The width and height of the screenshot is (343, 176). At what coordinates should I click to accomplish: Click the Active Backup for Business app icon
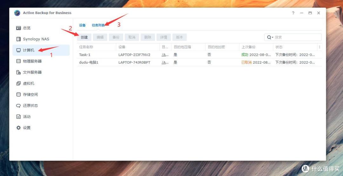[17, 13]
